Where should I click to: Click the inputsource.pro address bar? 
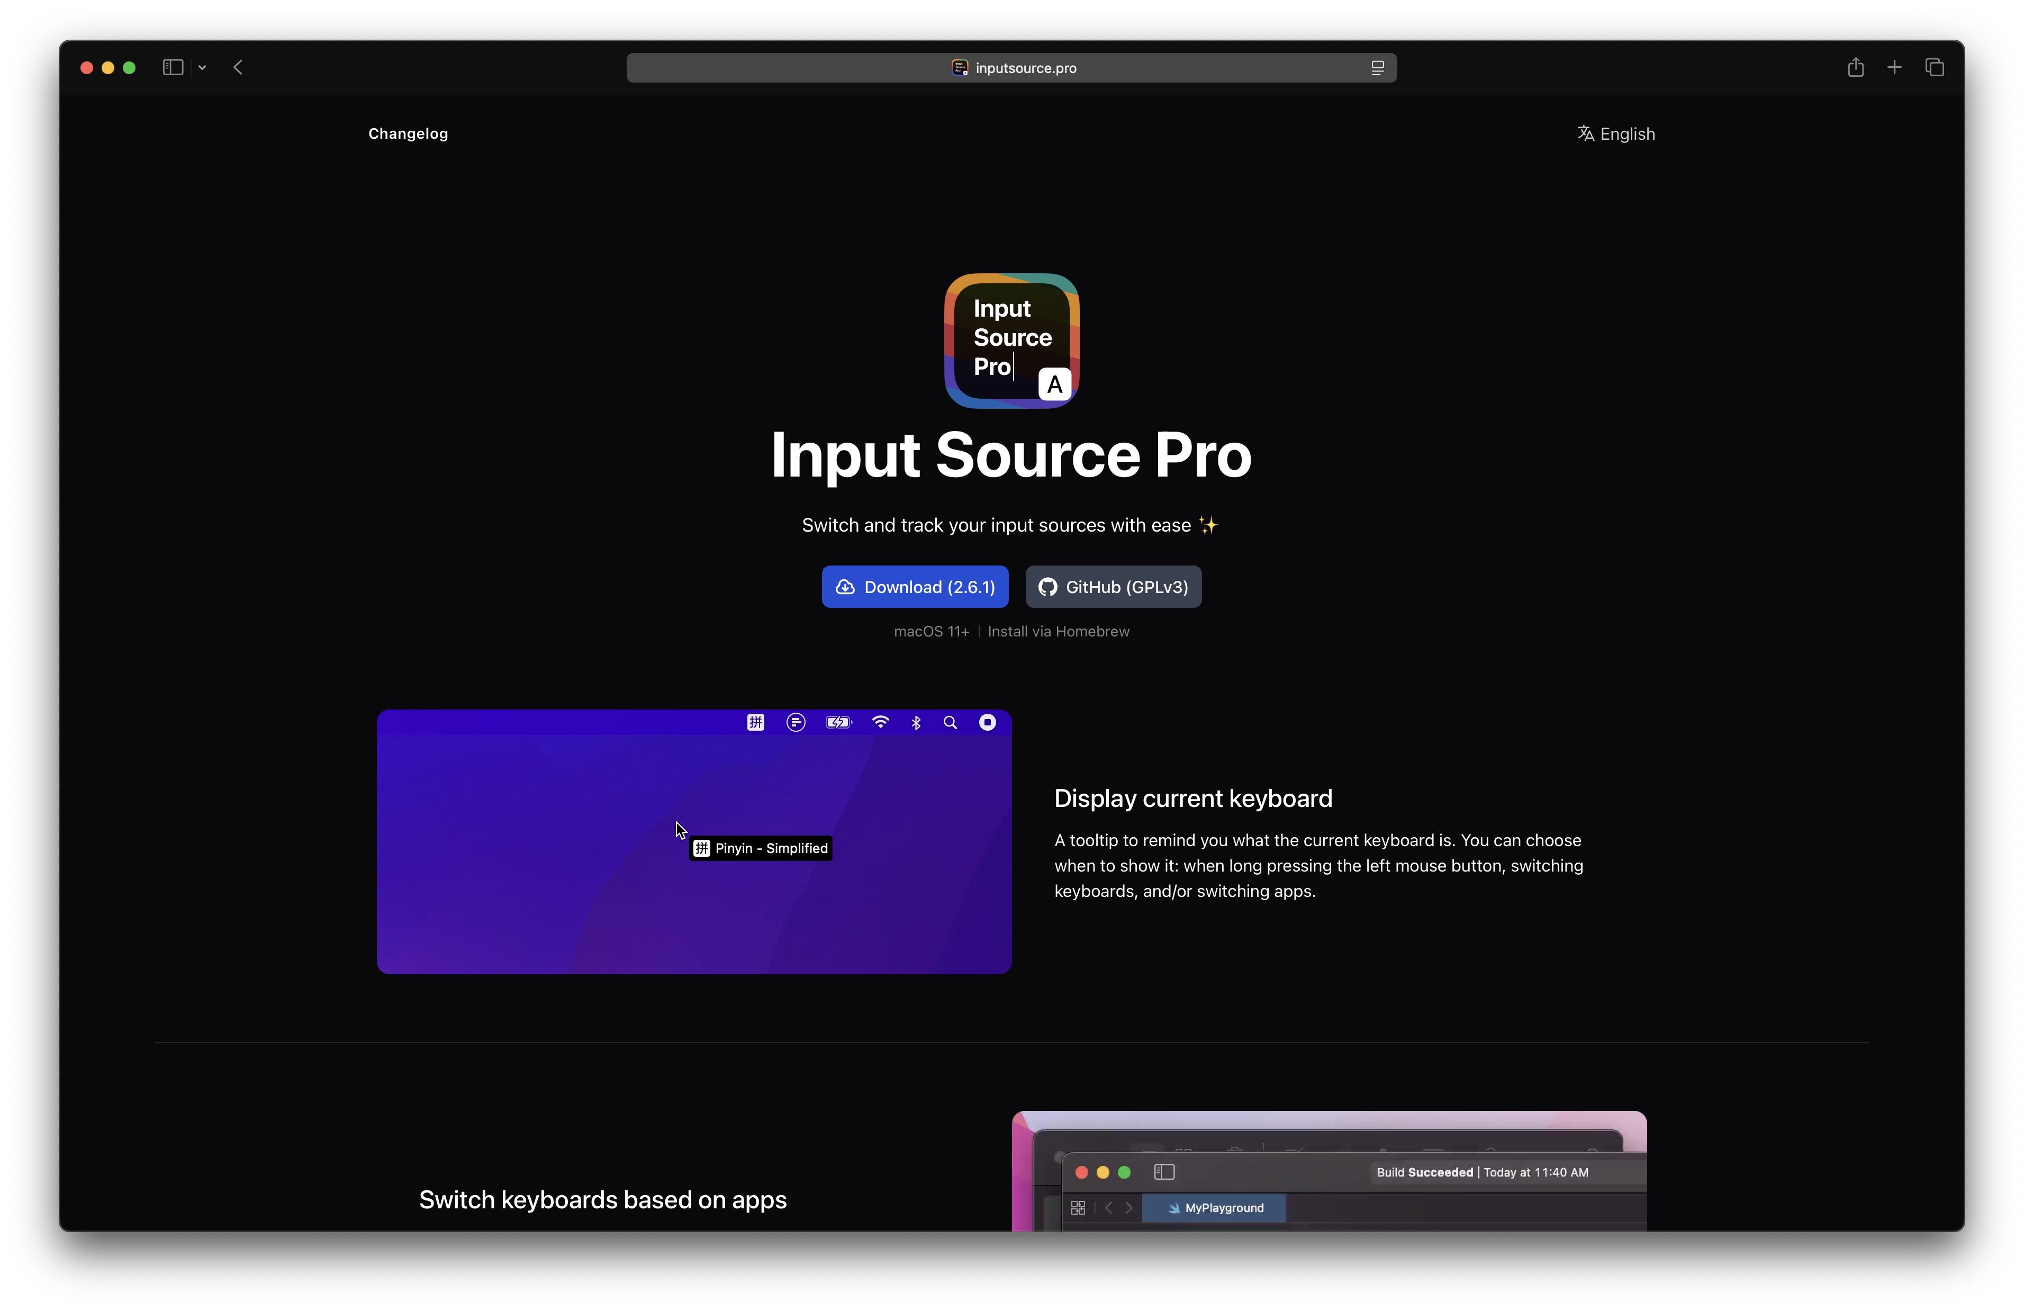tap(1011, 68)
